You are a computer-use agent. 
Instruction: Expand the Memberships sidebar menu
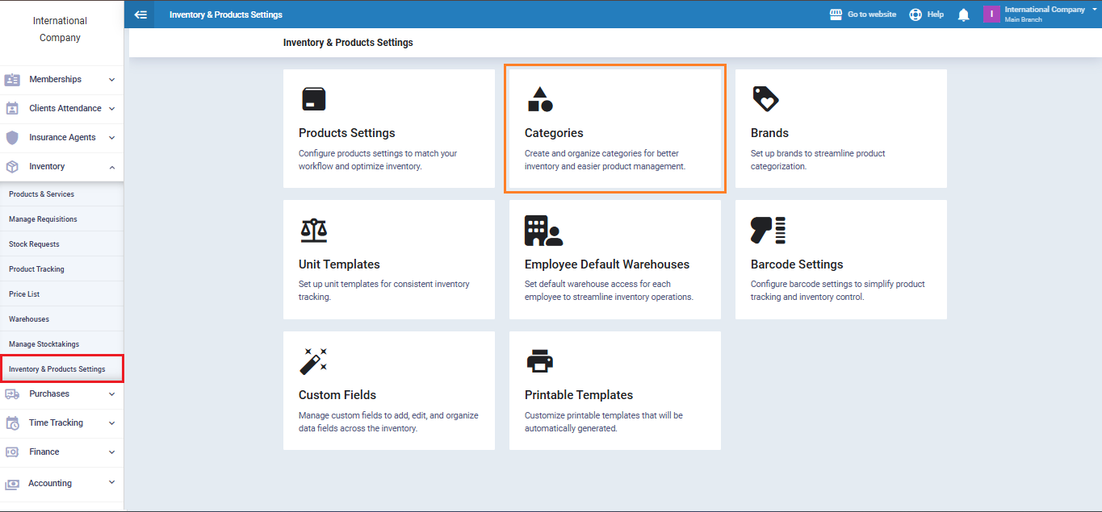[61, 79]
